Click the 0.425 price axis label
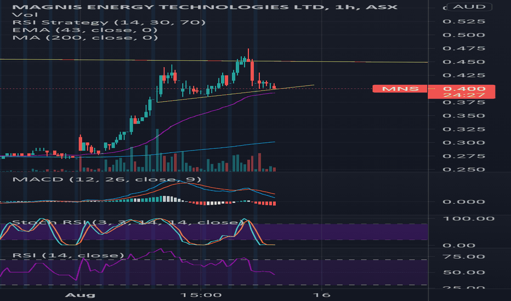The image size is (511, 301). 464,75
